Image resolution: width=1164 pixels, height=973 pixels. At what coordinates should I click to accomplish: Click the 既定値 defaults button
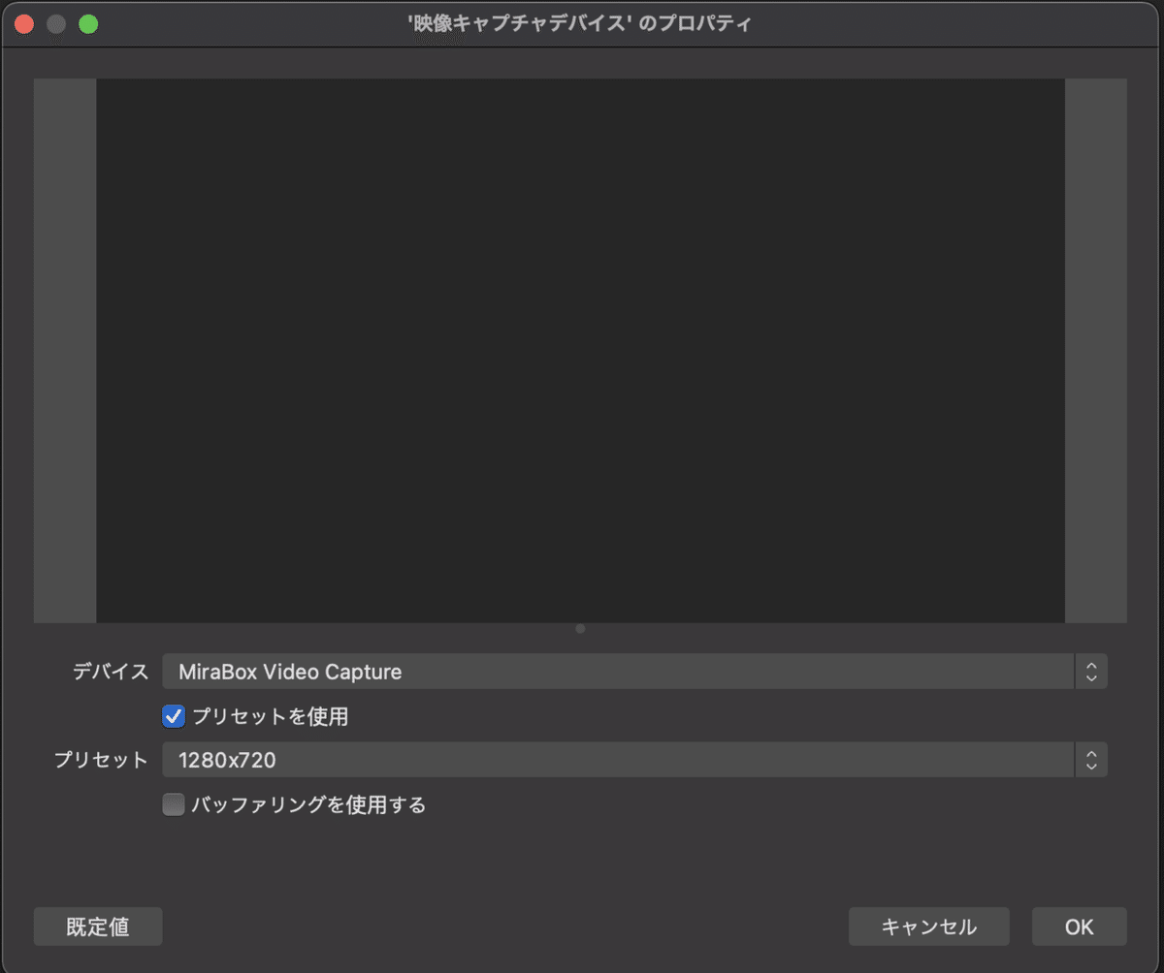[x=97, y=926]
